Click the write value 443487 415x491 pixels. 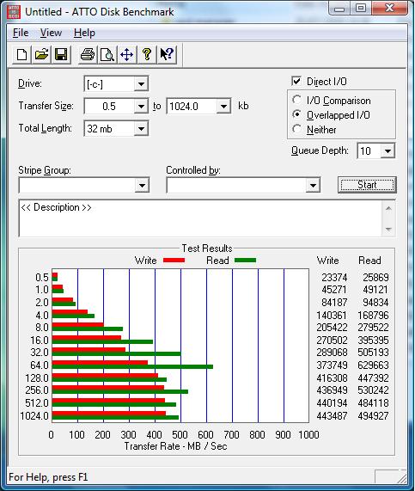[332, 416]
